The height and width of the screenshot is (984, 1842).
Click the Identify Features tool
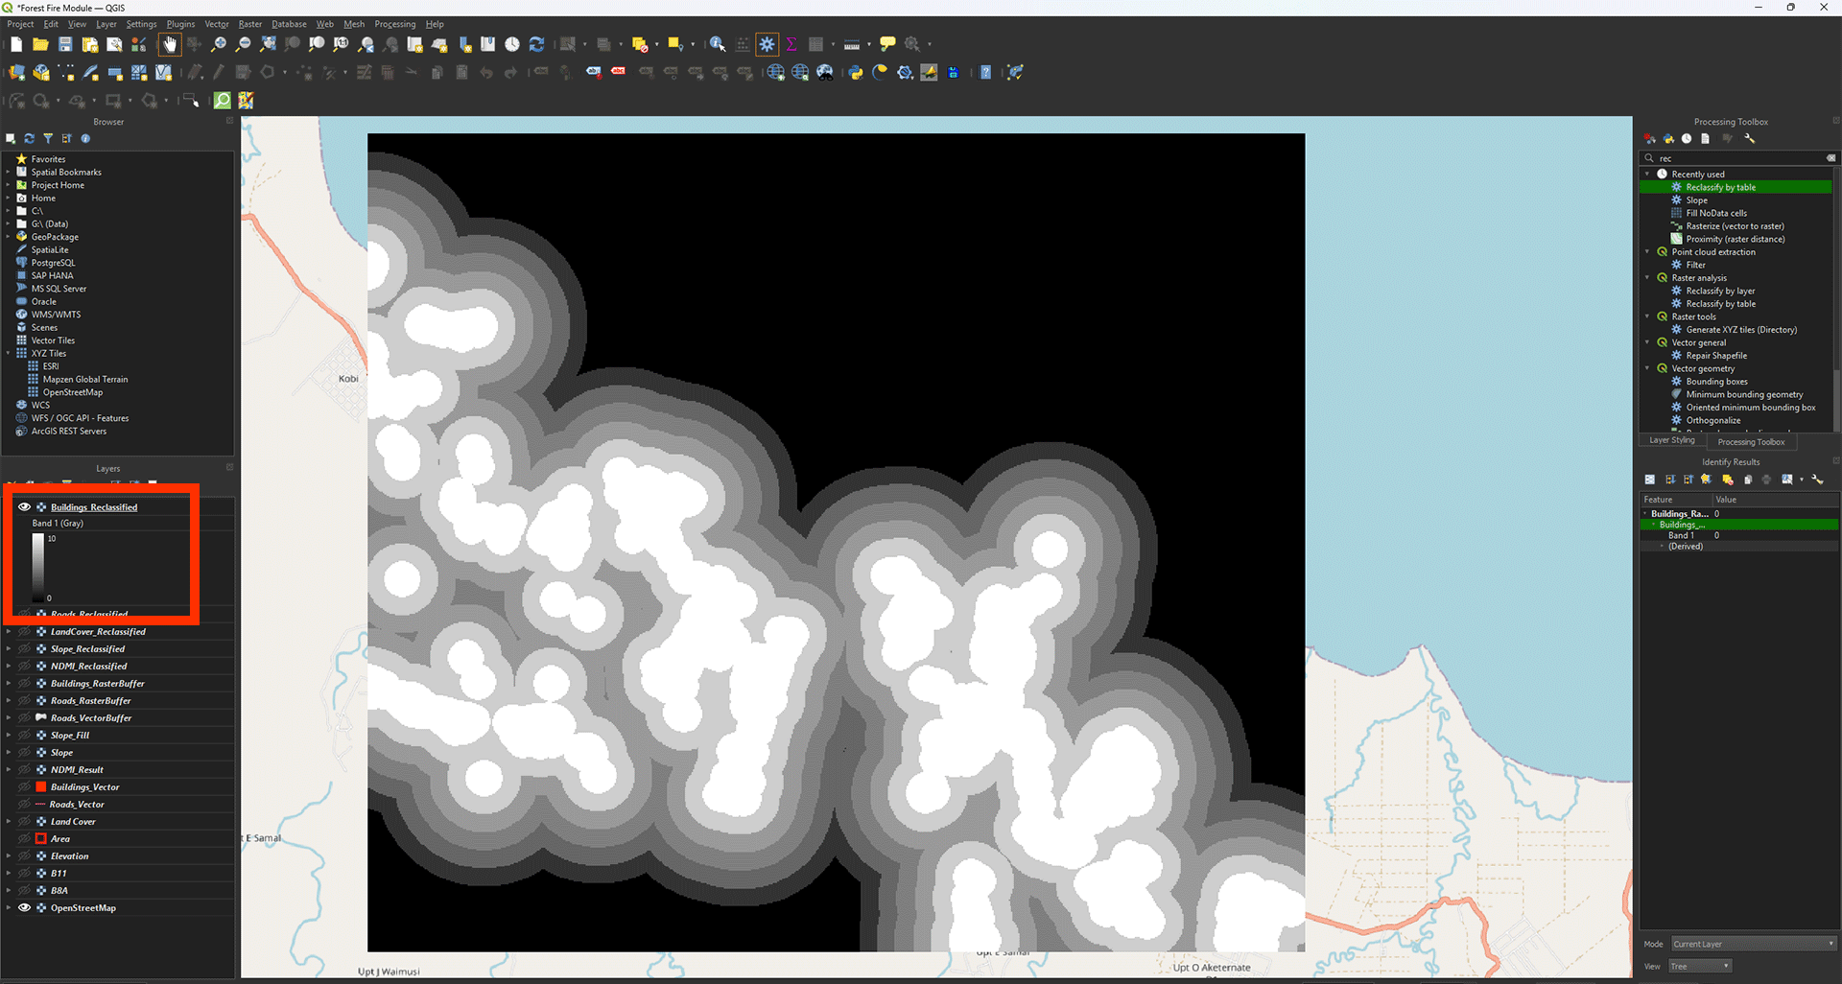[717, 44]
